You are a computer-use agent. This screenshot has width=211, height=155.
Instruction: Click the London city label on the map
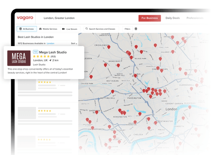[x=171, y=109]
